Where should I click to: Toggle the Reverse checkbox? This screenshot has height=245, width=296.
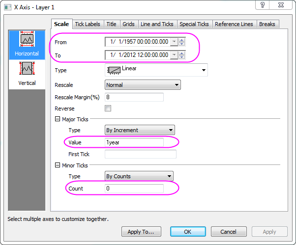click(108, 108)
